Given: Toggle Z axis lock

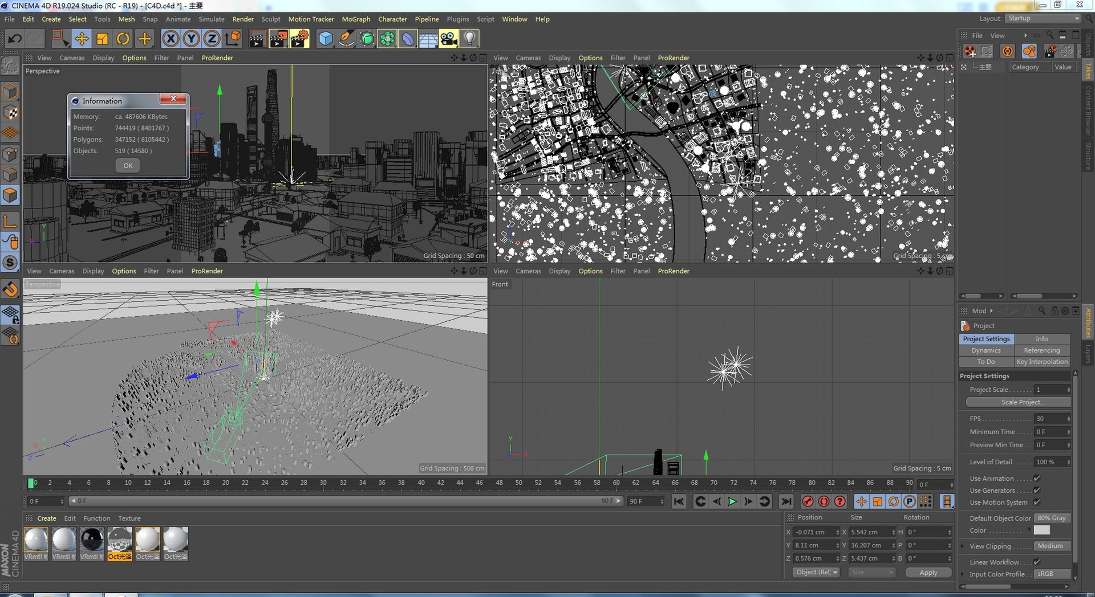Looking at the screenshot, I should point(212,39).
